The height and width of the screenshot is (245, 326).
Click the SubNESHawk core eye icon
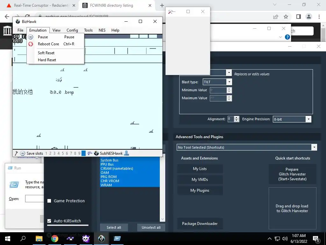(96, 153)
